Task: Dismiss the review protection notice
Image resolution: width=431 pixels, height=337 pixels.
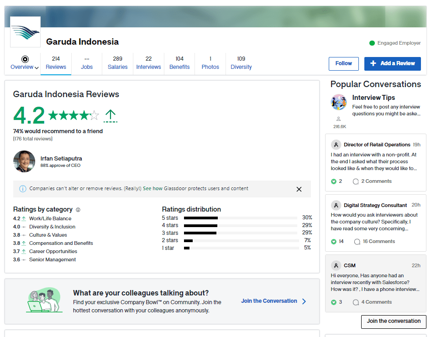Action: tap(299, 189)
